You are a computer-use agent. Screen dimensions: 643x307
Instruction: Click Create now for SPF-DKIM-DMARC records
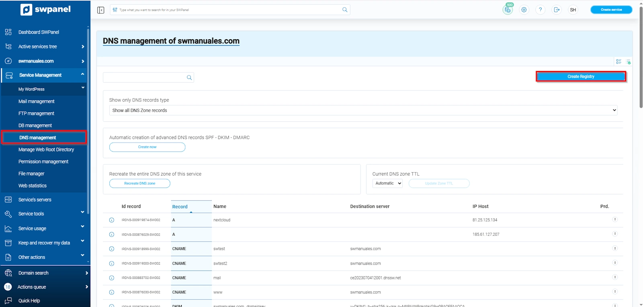[147, 147]
